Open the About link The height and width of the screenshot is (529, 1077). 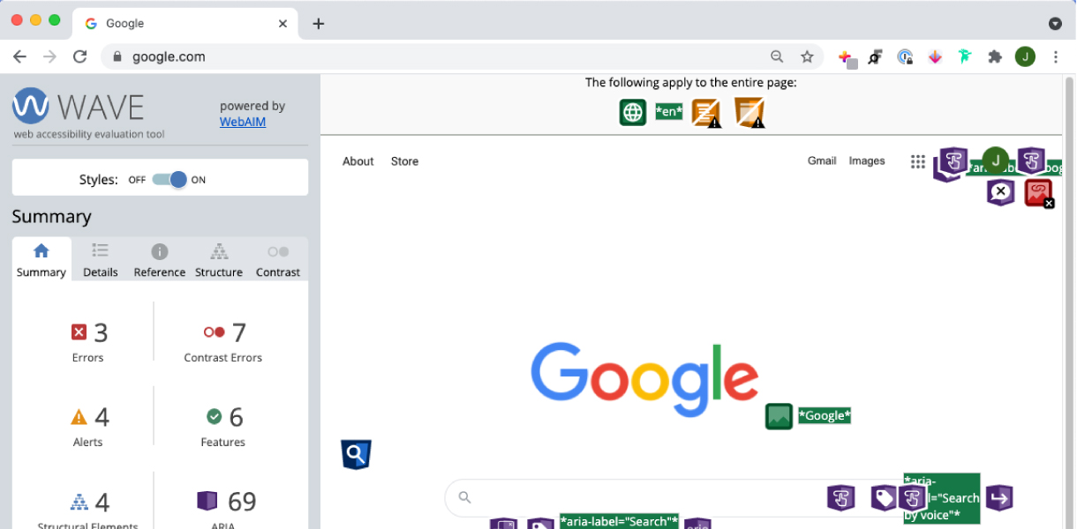point(358,161)
